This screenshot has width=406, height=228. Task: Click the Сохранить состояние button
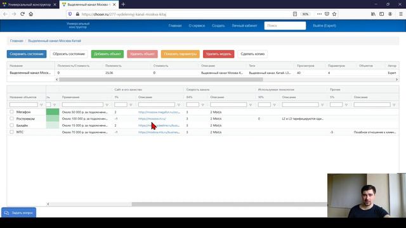(27, 54)
